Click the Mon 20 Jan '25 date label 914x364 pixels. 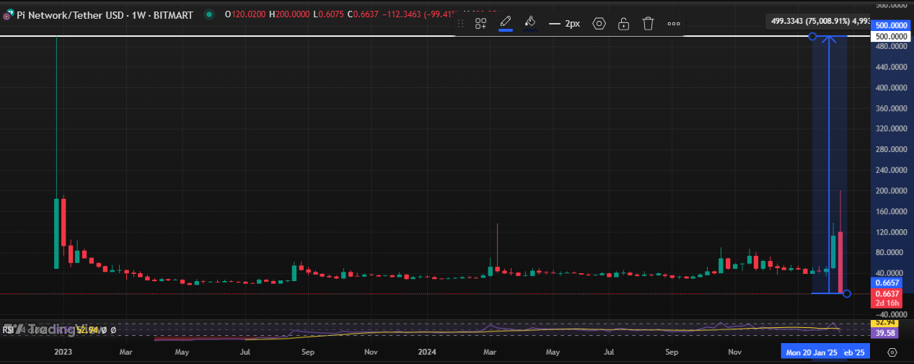(810, 352)
